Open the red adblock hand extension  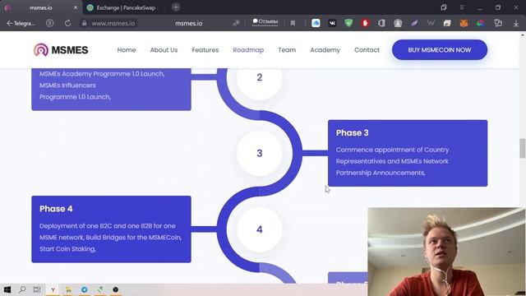[365, 23]
